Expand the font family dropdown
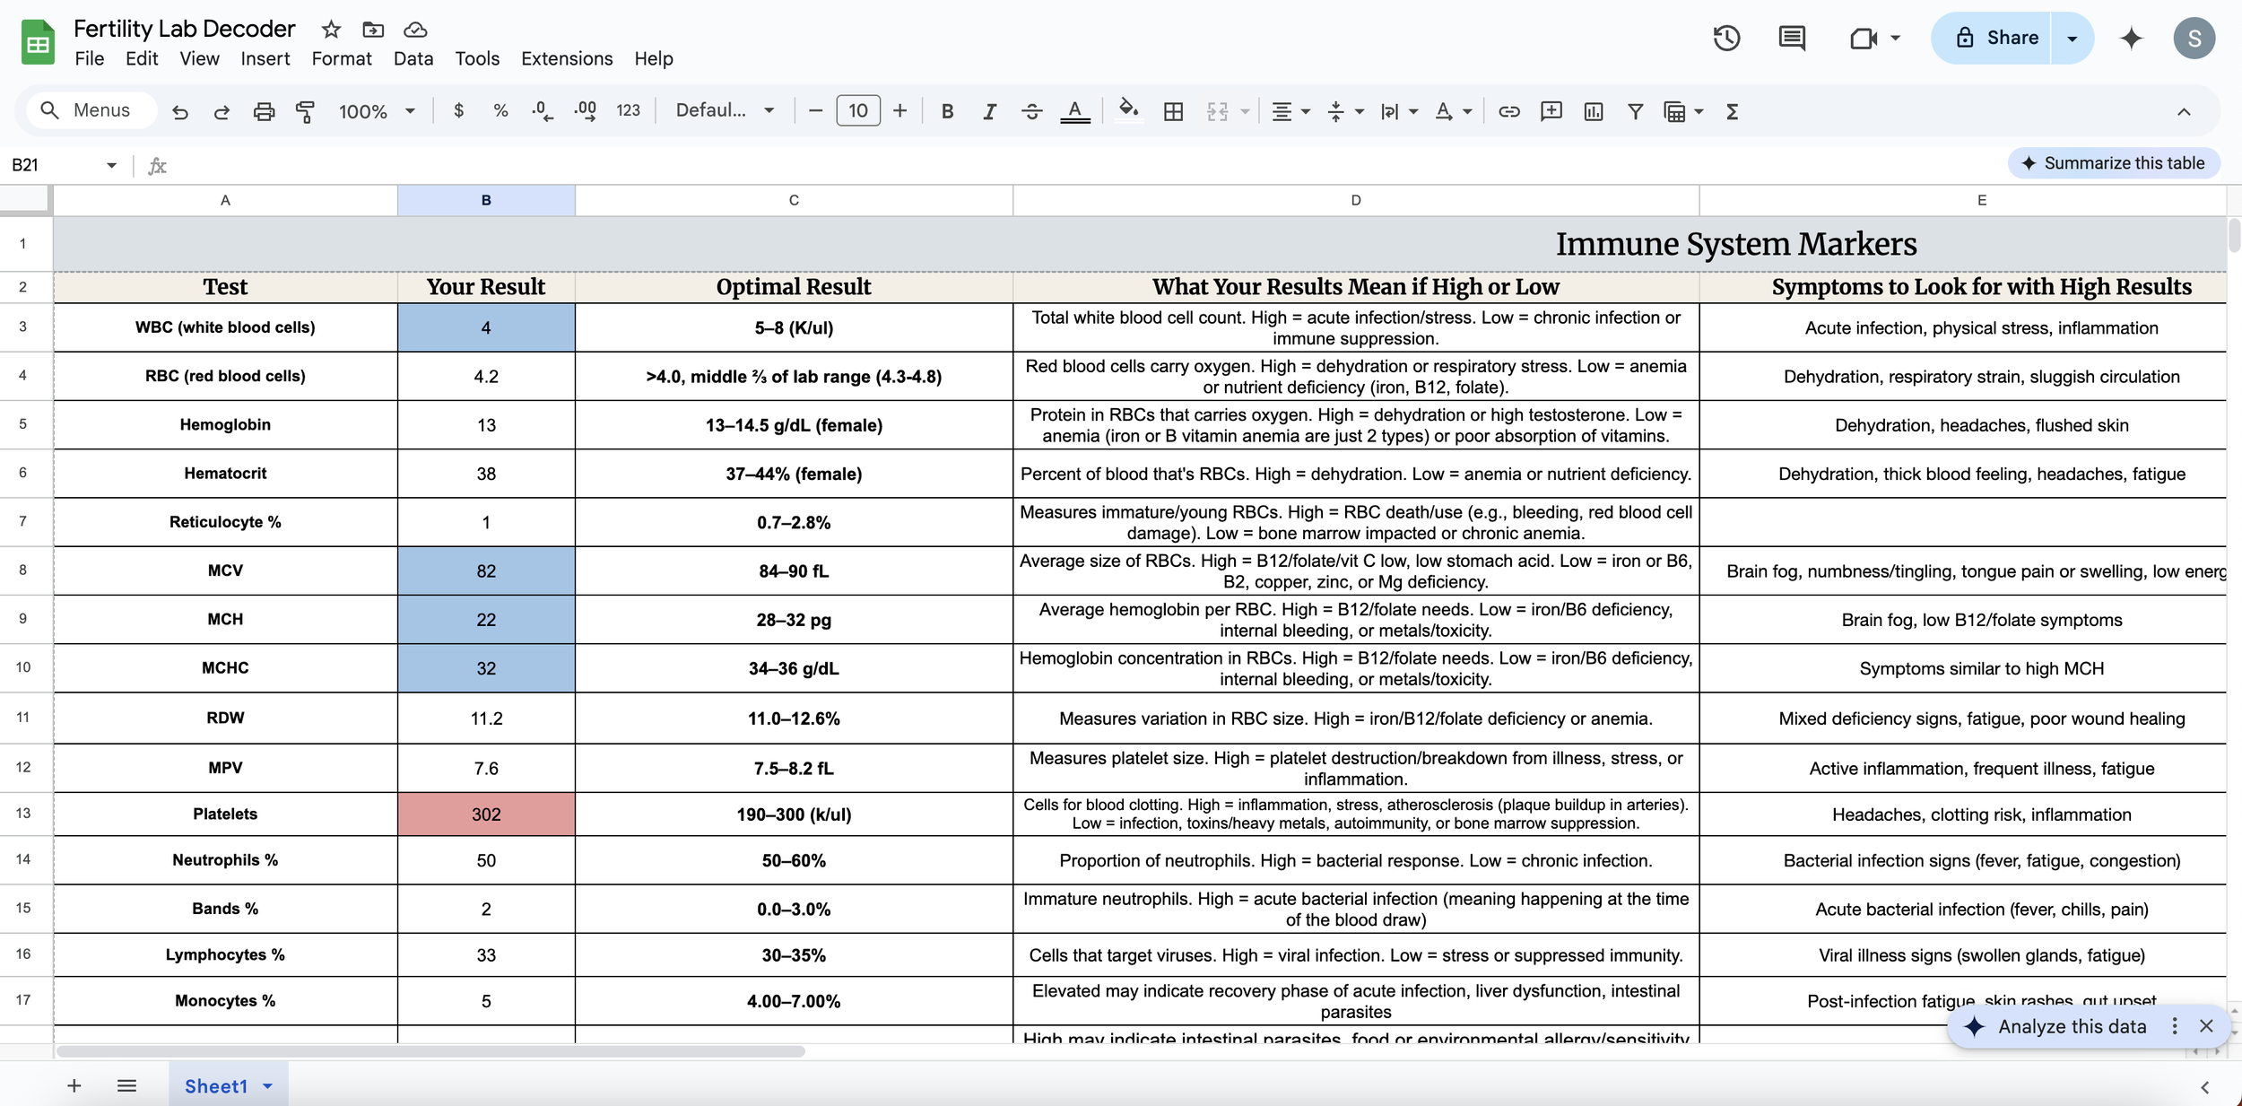Image resolution: width=2242 pixels, height=1106 pixels. point(725,110)
